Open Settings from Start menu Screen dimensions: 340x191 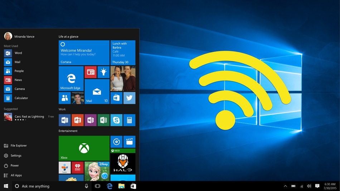point(13,156)
